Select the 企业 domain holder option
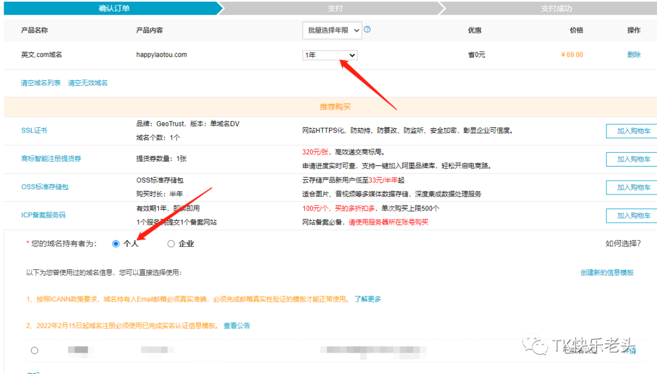The image size is (657, 374). [171, 243]
